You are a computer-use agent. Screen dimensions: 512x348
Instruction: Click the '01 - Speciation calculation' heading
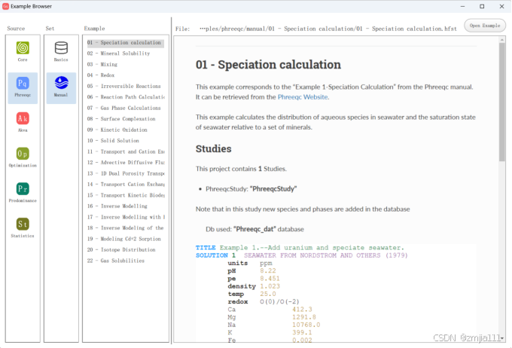click(268, 65)
